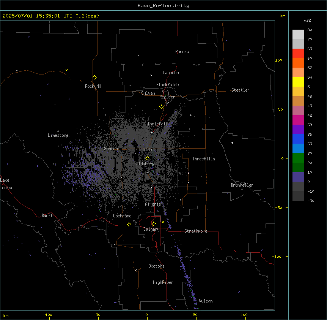
Task: Click the yellow V marker northwest of RockyMH
Action: (x=66, y=70)
